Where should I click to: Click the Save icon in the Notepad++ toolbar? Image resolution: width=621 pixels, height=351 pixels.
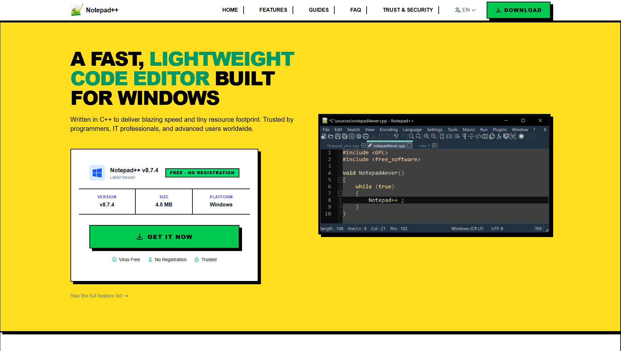(x=338, y=136)
